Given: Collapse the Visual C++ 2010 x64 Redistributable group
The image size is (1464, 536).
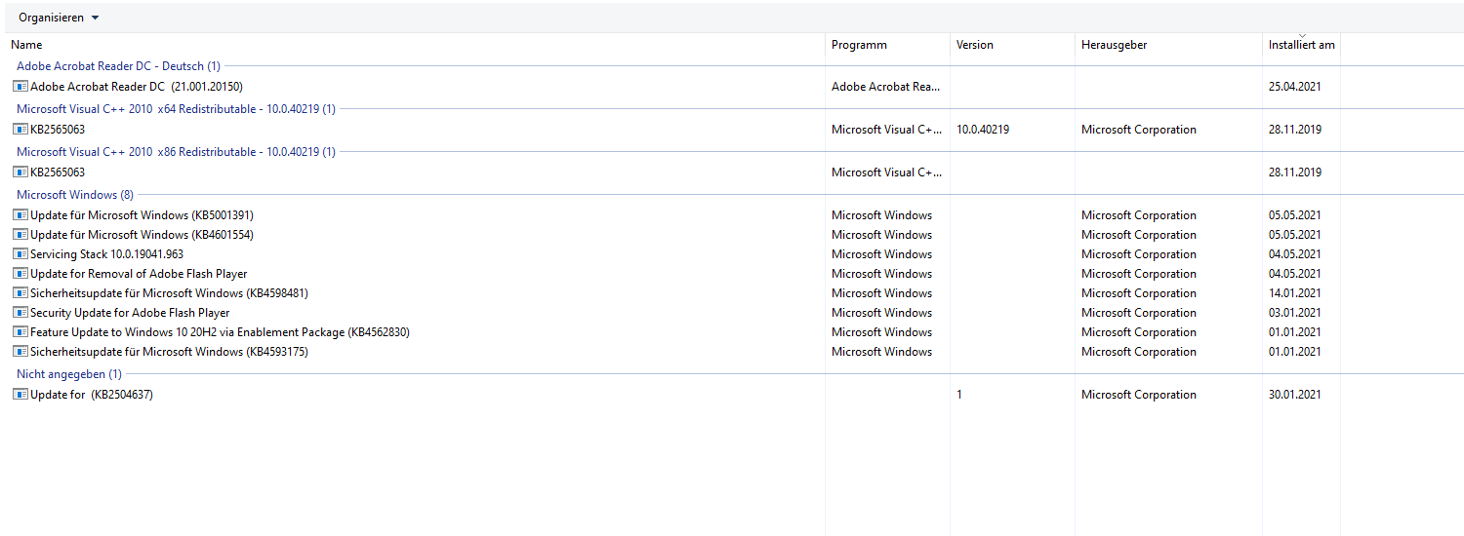Looking at the screenshot, I should [x=176, y=109].
